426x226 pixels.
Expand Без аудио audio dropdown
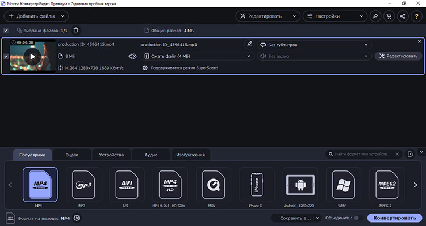click(314, 56)
